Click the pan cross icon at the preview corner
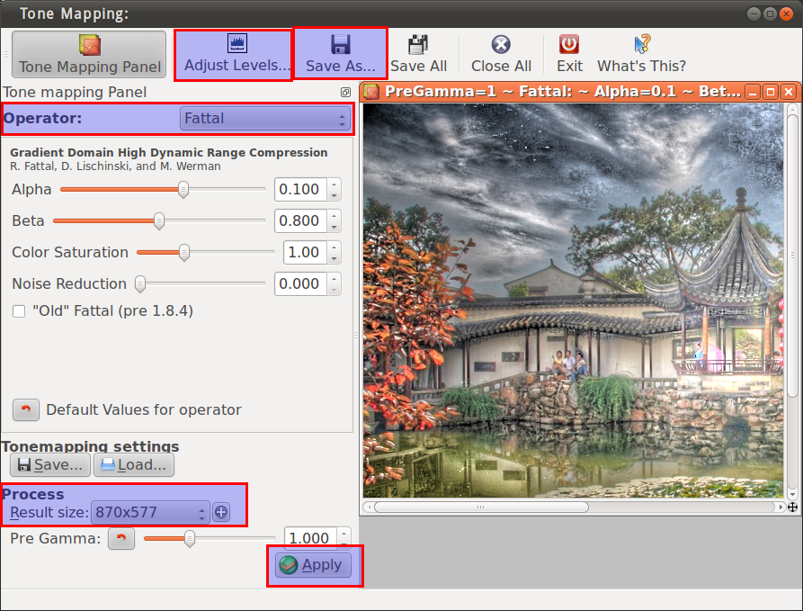 coord(793,507)
